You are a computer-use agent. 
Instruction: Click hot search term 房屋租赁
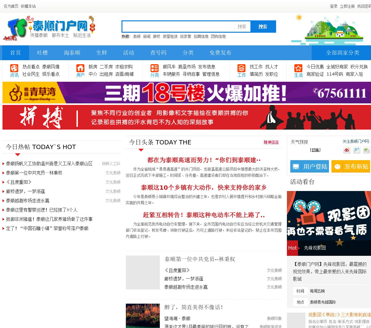pos(170,36)
